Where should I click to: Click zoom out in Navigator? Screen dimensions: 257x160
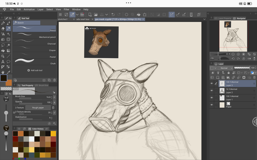point(233,54)
